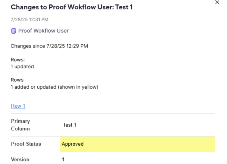Click the Proof Status label
This screenshot has width=227, height=164.
click(26, 144)
